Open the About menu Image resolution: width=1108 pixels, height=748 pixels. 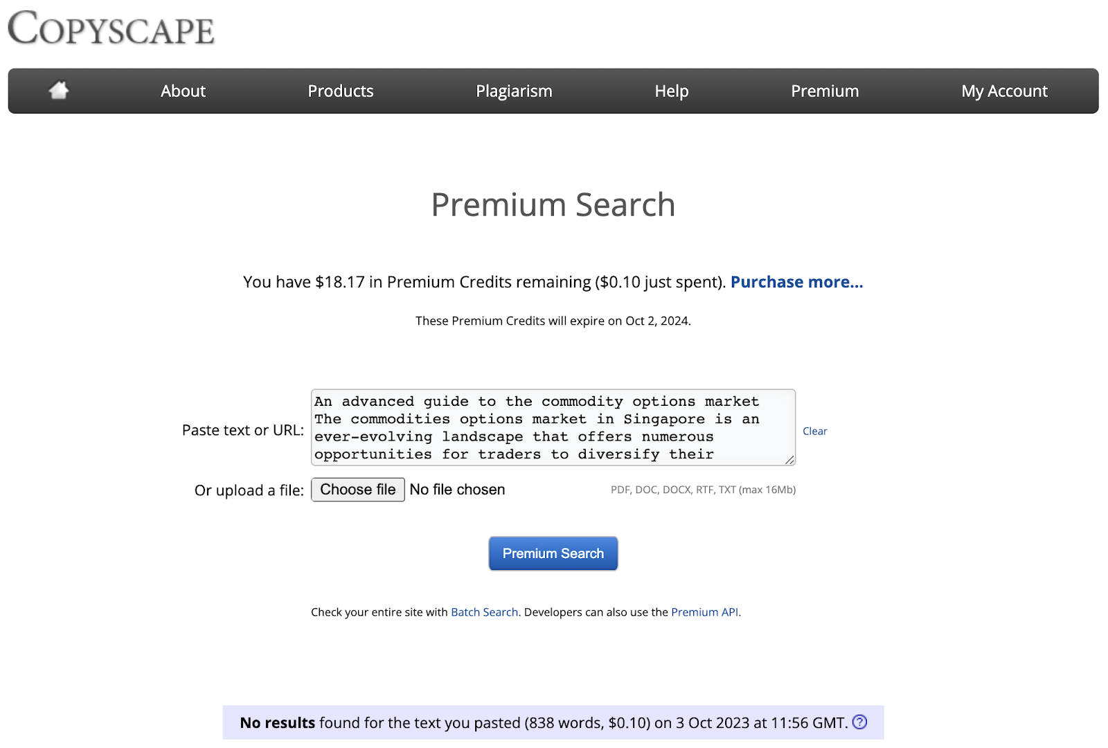click(x=183, y=91)
